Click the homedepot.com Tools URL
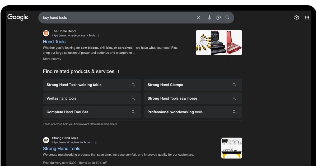Viewport: 317px width, 166px height. click(x=73, y=36)
